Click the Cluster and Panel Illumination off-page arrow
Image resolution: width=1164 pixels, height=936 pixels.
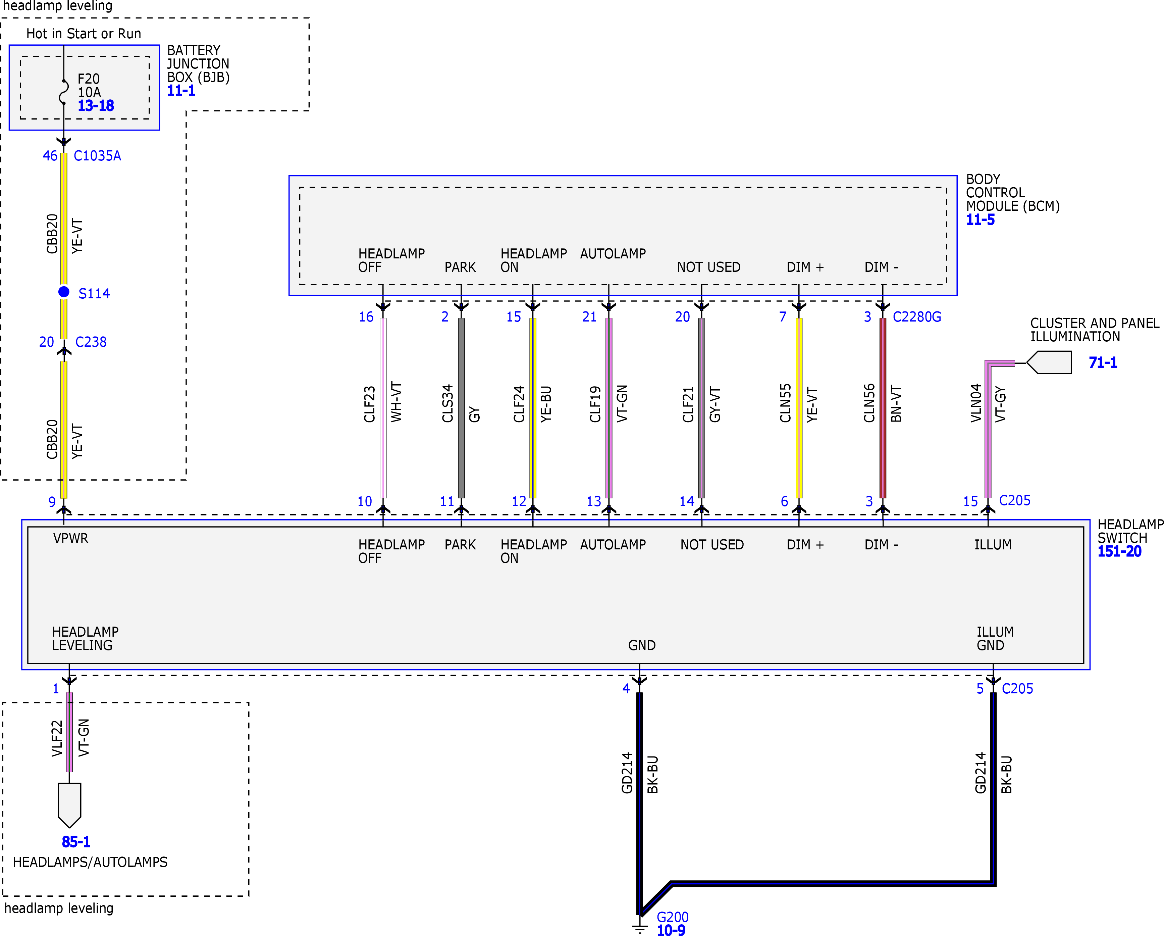point(1049,362)
